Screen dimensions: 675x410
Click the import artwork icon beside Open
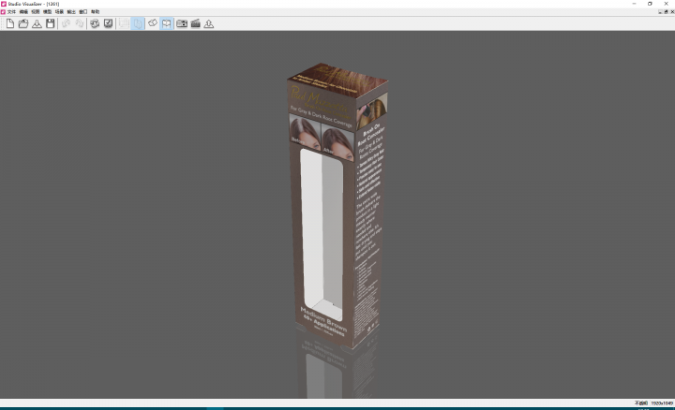(x=37, y=23)
